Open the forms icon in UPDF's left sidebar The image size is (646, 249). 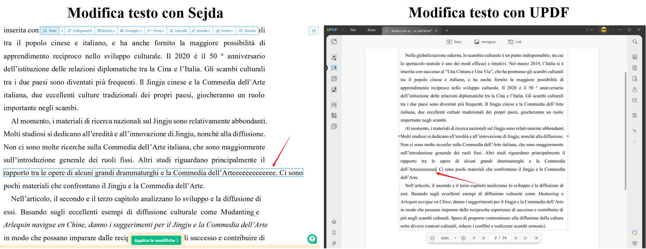point(334,79)
